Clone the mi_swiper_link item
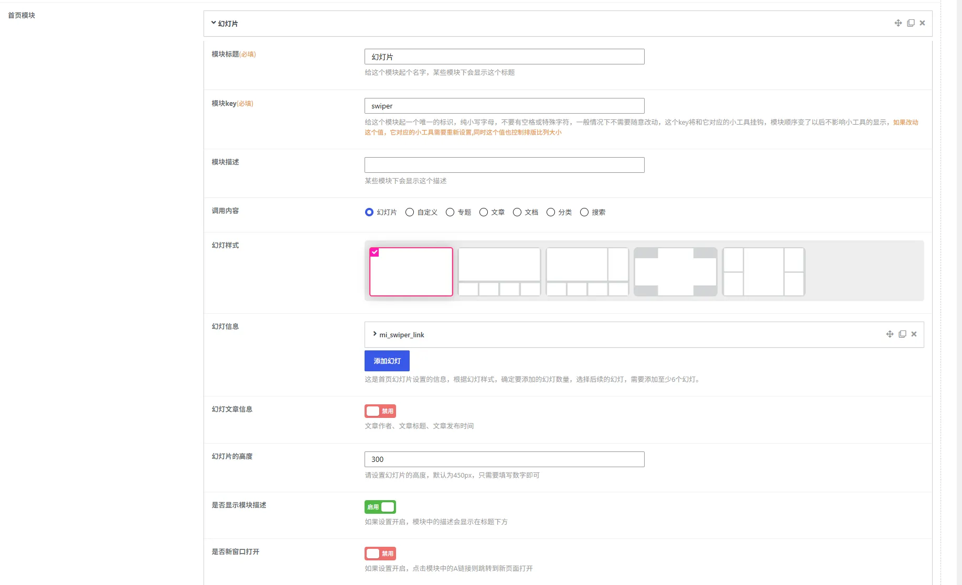This screenshot has height=585, width=962. point(902,334)
